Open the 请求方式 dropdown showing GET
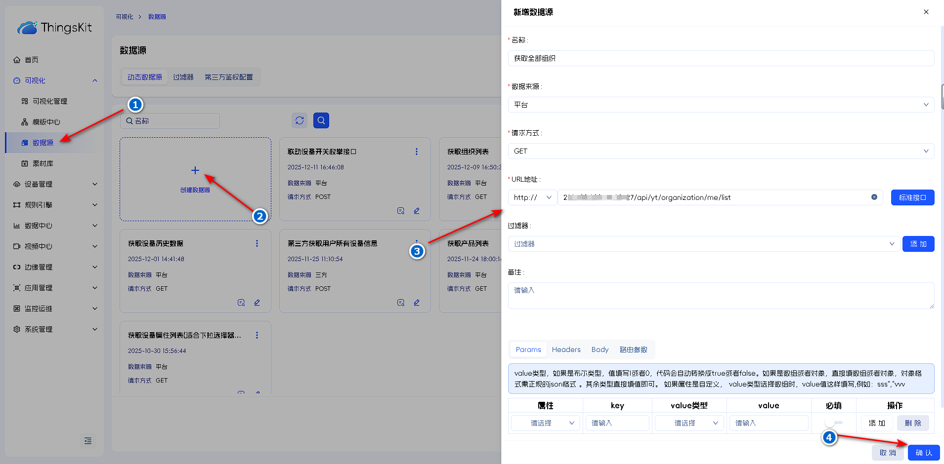944x464 pixels. (x=721, y=151)
